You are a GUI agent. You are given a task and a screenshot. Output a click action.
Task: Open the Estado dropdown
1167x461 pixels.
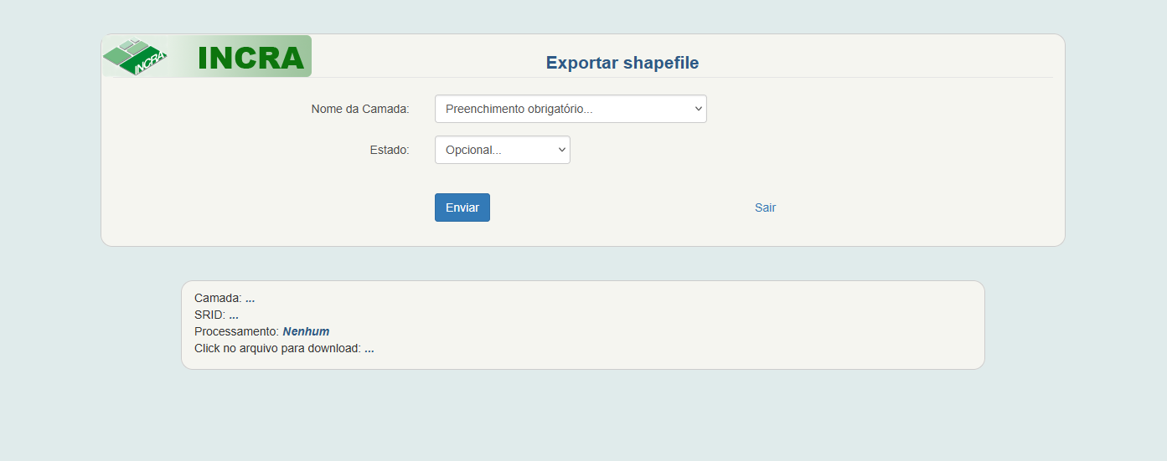[x=503, y=150]
